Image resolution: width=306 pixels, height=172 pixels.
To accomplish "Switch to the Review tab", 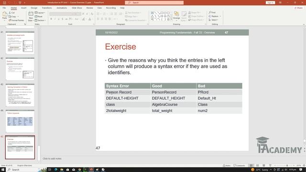I will tap(89, 8).
